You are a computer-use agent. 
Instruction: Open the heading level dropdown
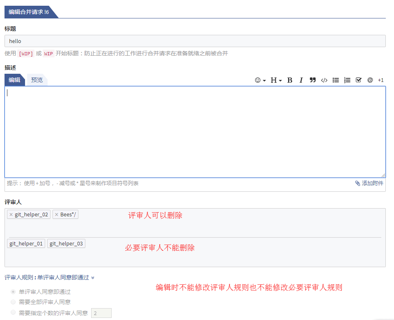click(x=276, y=80)
